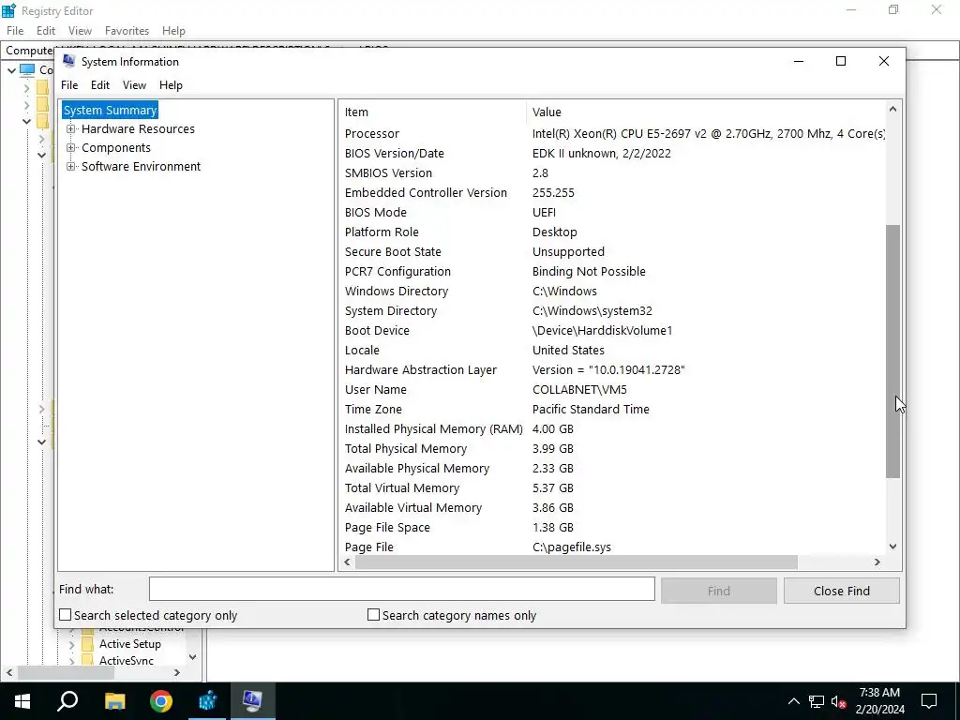Open notification center icon
Screen dimensions: 960x720
point(929,701)
